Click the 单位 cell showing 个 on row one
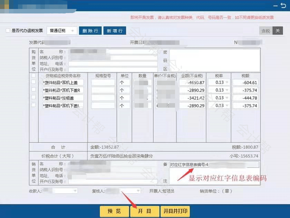290x218 pixels. pyautogui.click(x=123, y=82)
